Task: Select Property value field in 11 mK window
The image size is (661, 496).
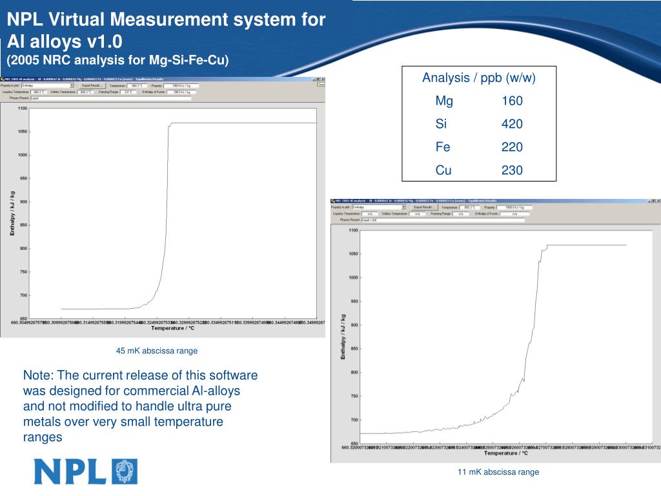Action: (x=514, y=207)
